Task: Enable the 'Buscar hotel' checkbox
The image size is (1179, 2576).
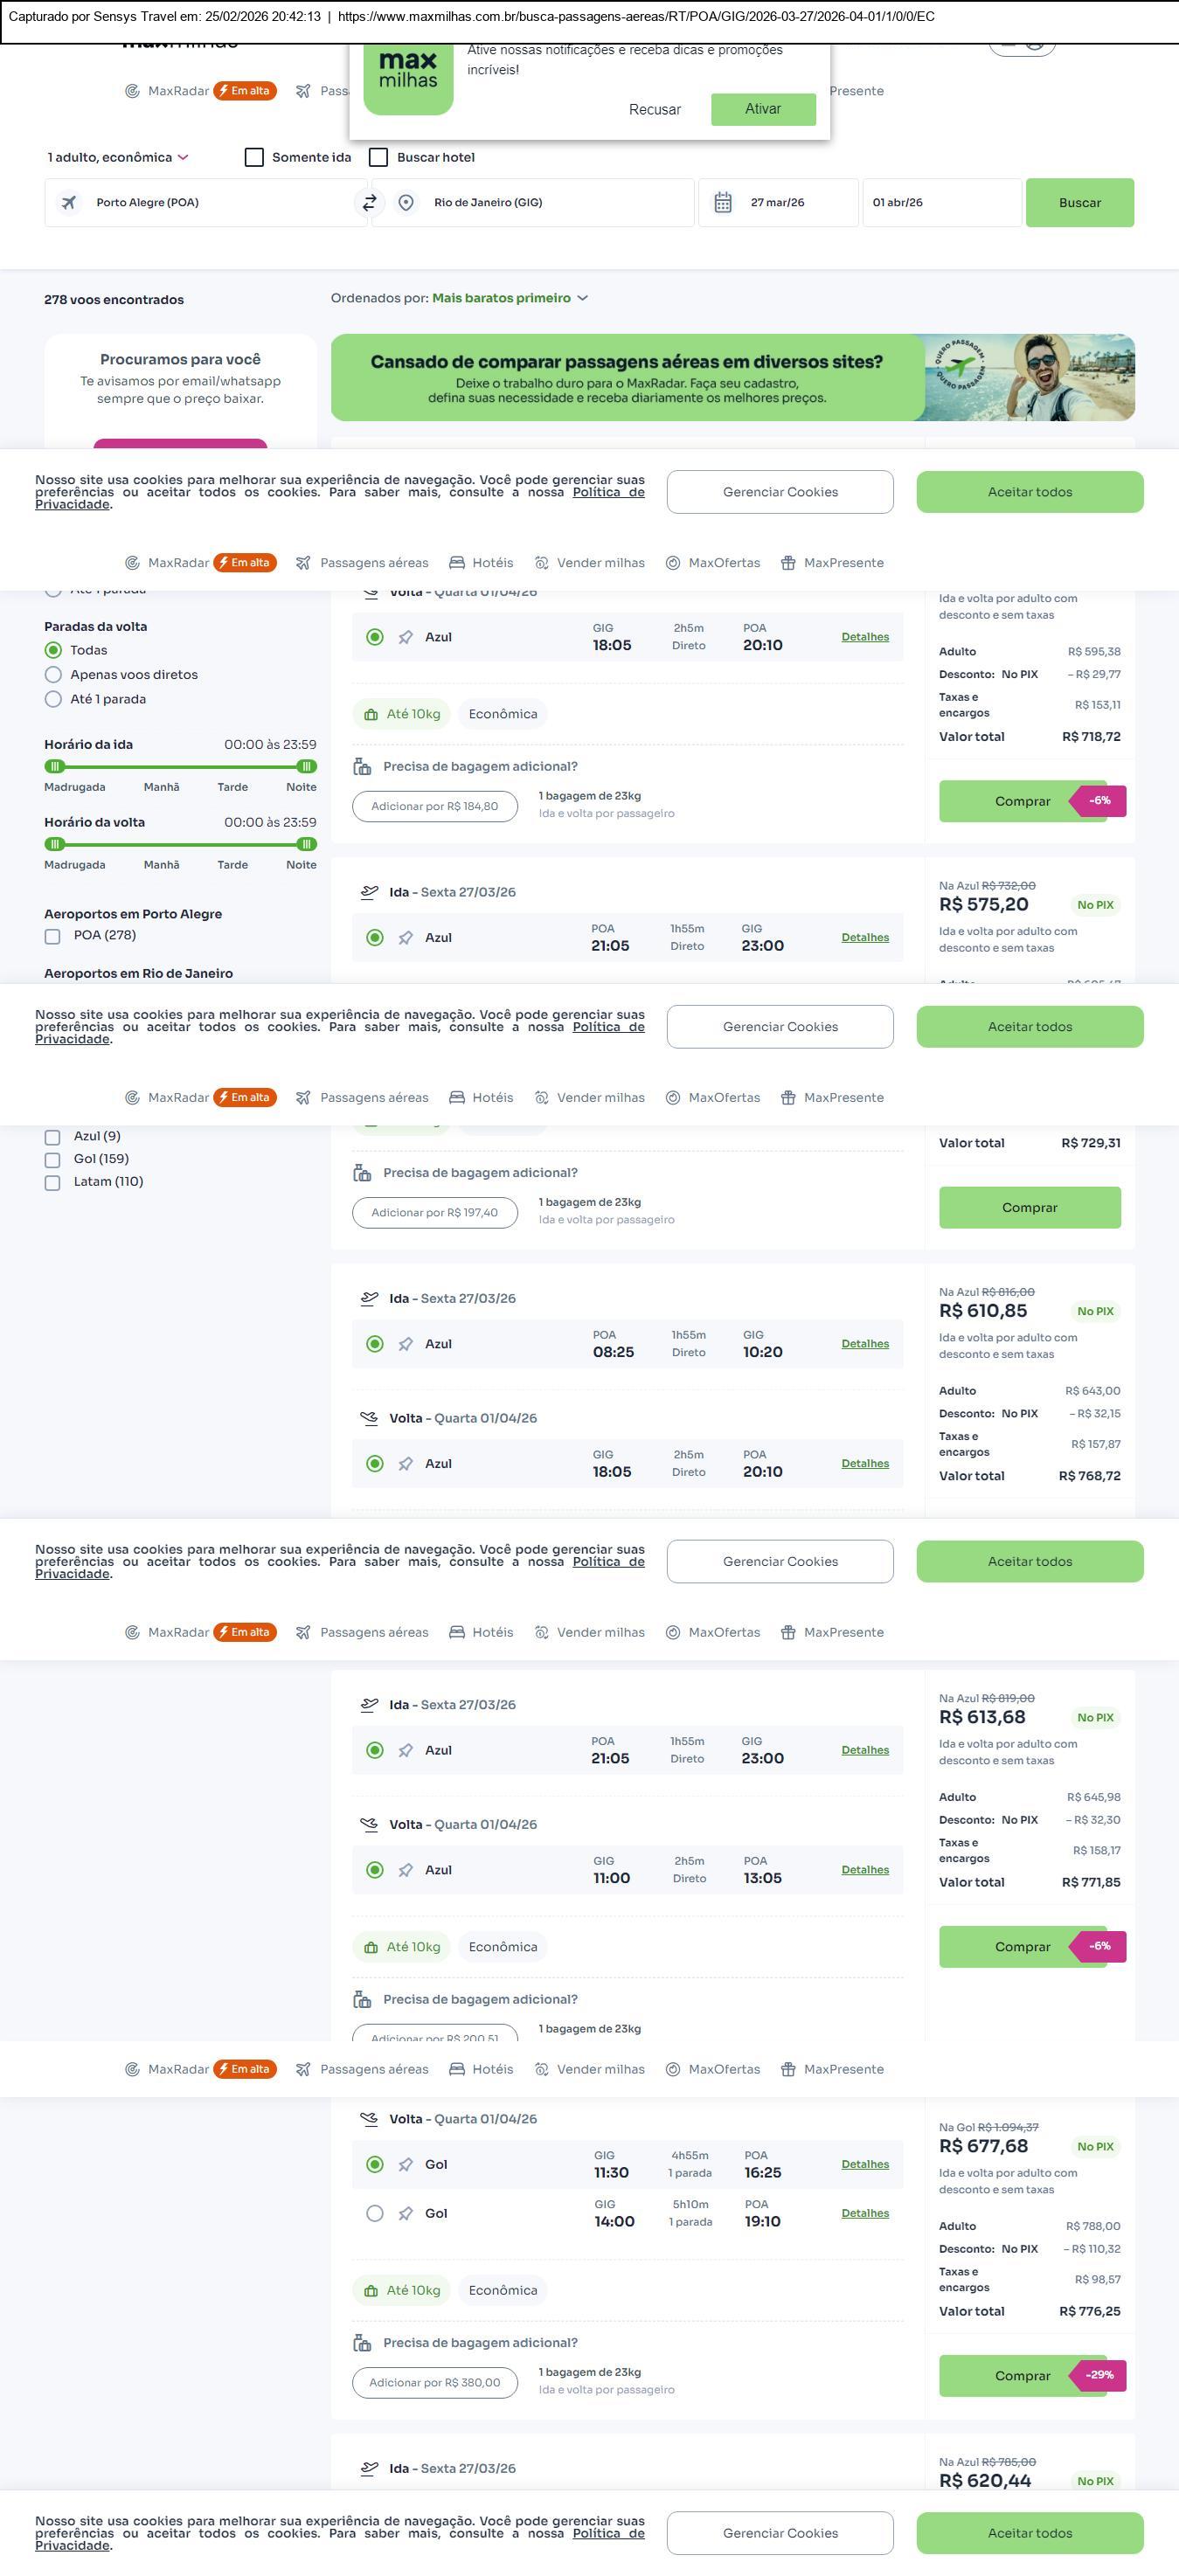Action: (x=378, y=158)
